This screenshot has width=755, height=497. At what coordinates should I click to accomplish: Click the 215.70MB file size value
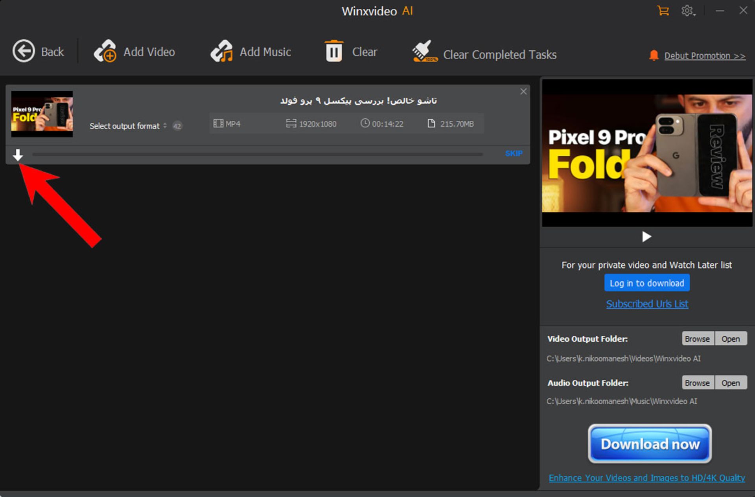point(457,124)
